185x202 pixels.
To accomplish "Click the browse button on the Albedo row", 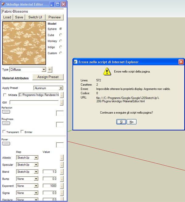I will pos(62,158).
